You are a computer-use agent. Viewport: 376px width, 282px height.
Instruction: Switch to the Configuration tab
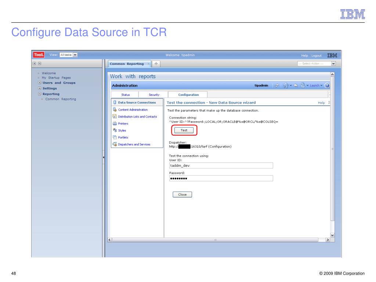point(188,95)
